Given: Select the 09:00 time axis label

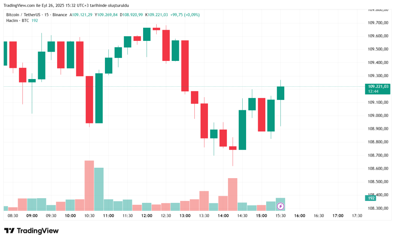Looking at the screenshot, I should point(32,216).
